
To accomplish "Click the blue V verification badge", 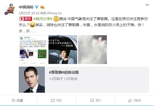I will [x=37, y=7].
